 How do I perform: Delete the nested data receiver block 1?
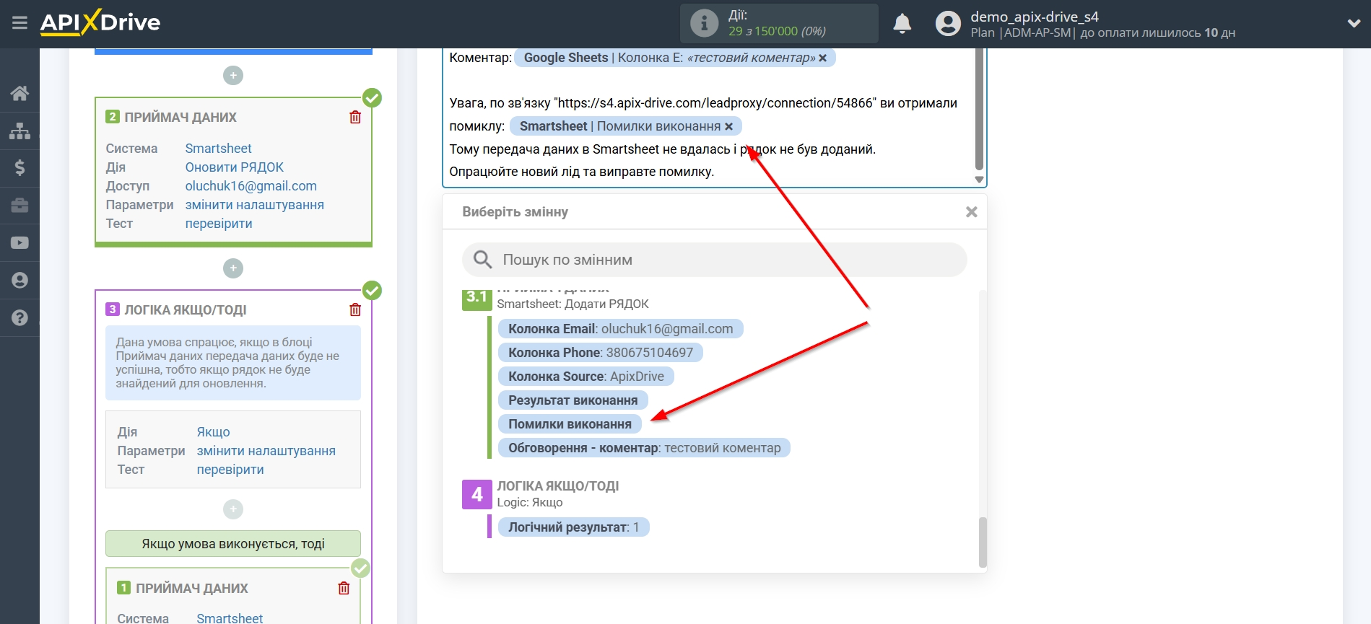(x=344, y=588)
